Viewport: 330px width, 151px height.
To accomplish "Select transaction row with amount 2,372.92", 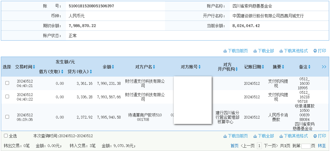I will [x=7, y=117].
